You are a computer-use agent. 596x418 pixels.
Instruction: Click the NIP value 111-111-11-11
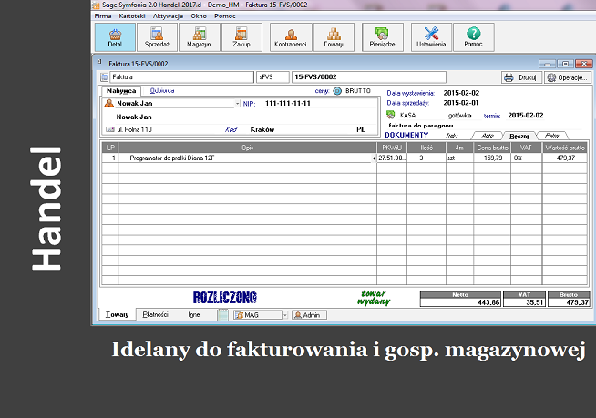click(288, 103)
